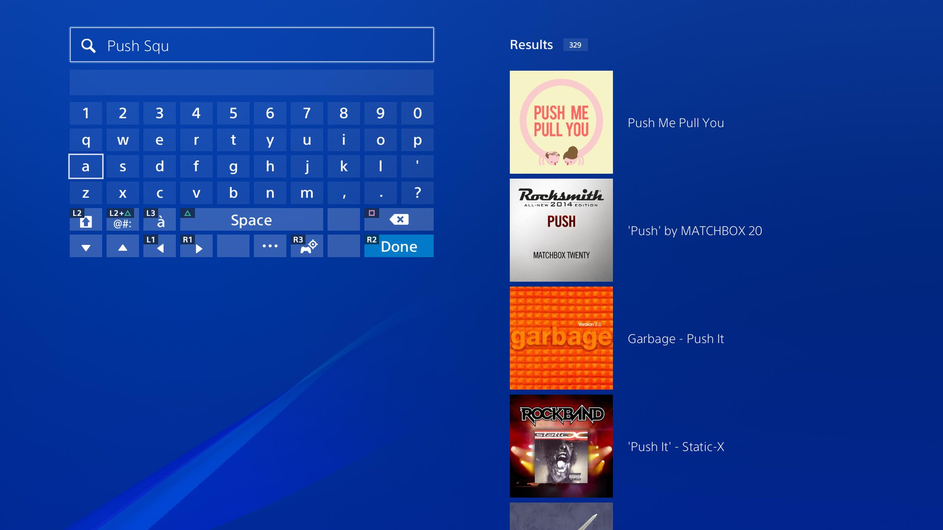
Task: Tap the apostrophe key
Action: pyautogui.click(x=417, y=166)
